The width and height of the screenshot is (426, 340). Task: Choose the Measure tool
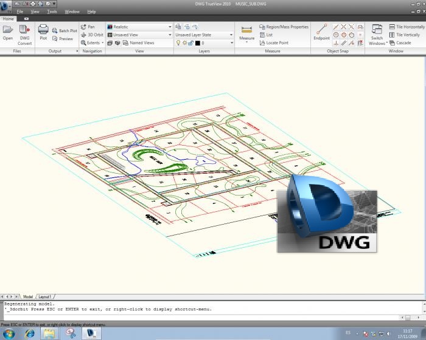[246, 33]
